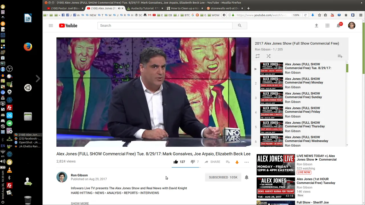Reload the page with the Firefox refresh icon
Image resolution: width=365 pixels, height=205 pixels.
[305, 15]
